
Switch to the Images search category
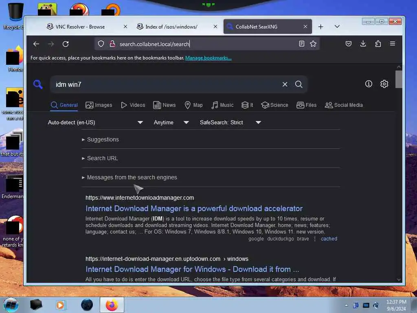99,105
